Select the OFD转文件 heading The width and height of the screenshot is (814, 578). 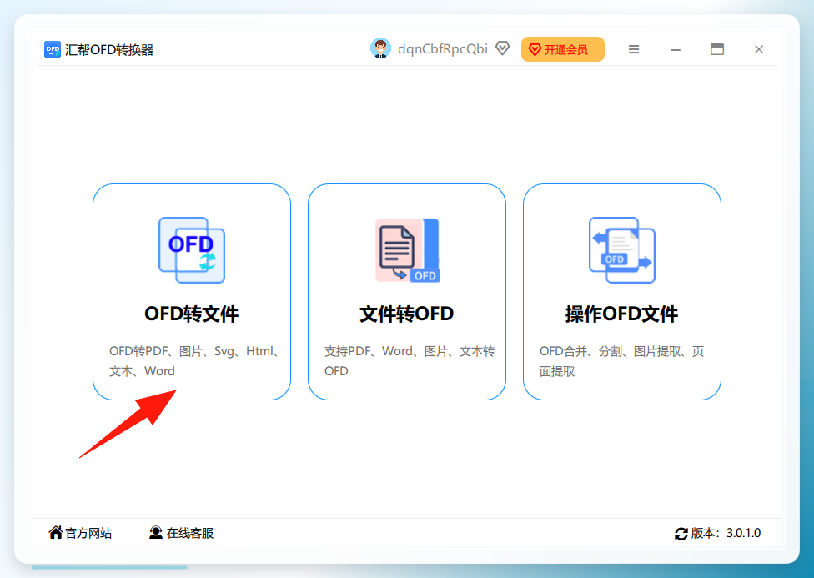pos(192,314)
